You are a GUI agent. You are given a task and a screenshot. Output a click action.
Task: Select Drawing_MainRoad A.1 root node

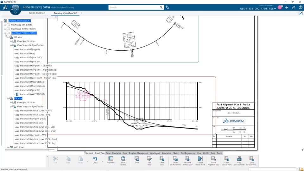pos(19,21)
